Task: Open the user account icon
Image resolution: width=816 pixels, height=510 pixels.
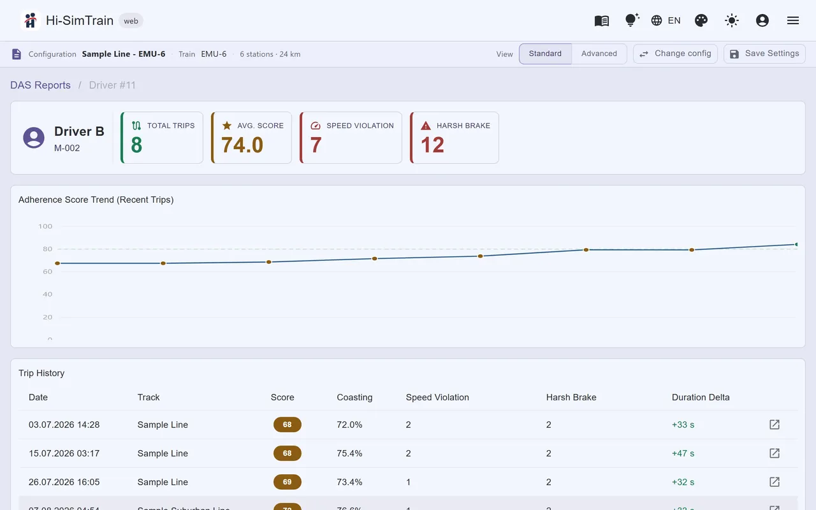Action: [762, 20]
